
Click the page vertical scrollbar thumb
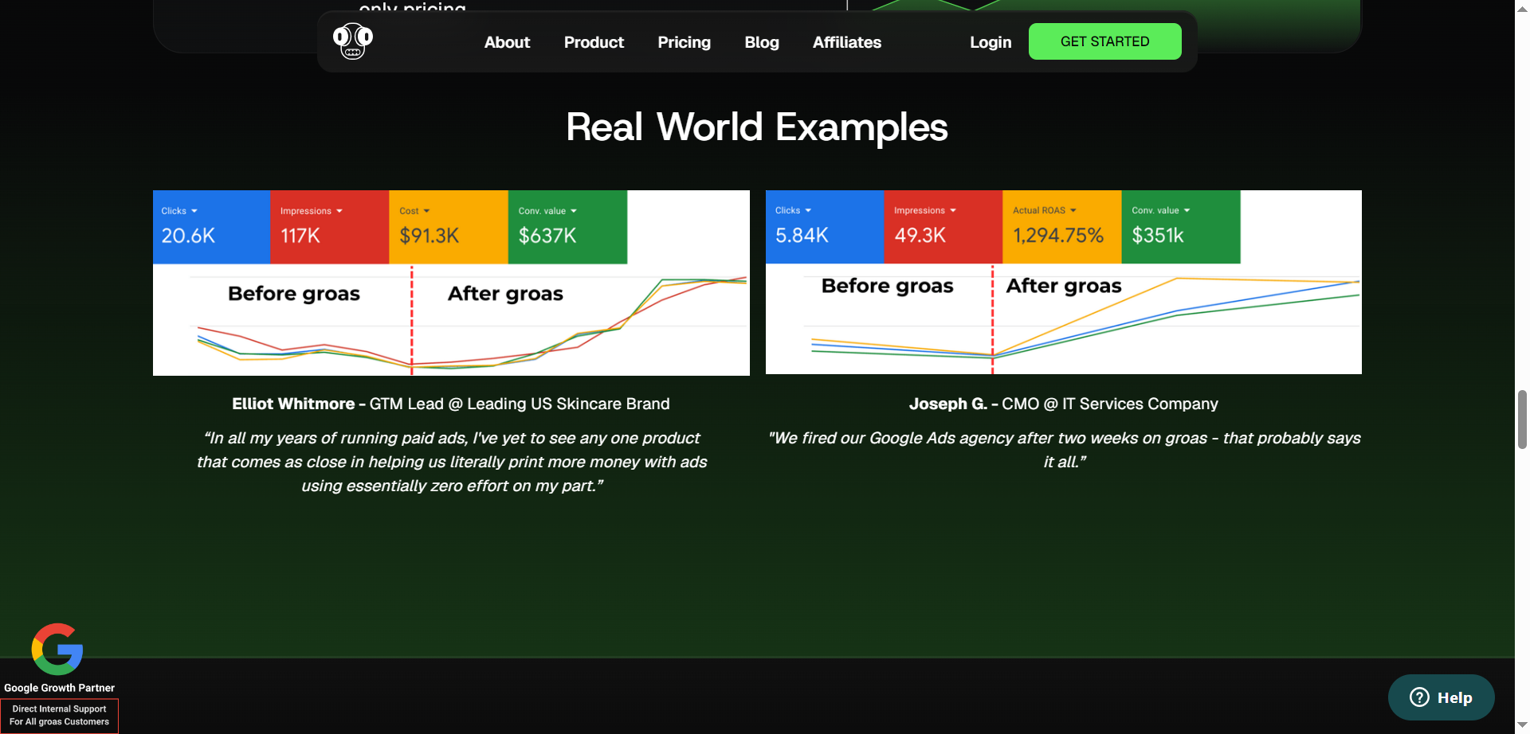click(1522, 420)
